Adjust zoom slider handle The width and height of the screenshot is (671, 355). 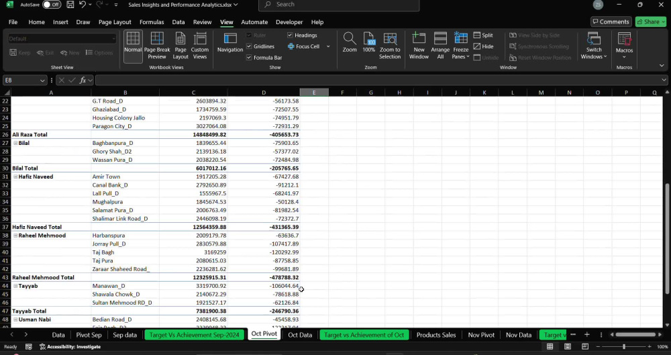point(624,346)
